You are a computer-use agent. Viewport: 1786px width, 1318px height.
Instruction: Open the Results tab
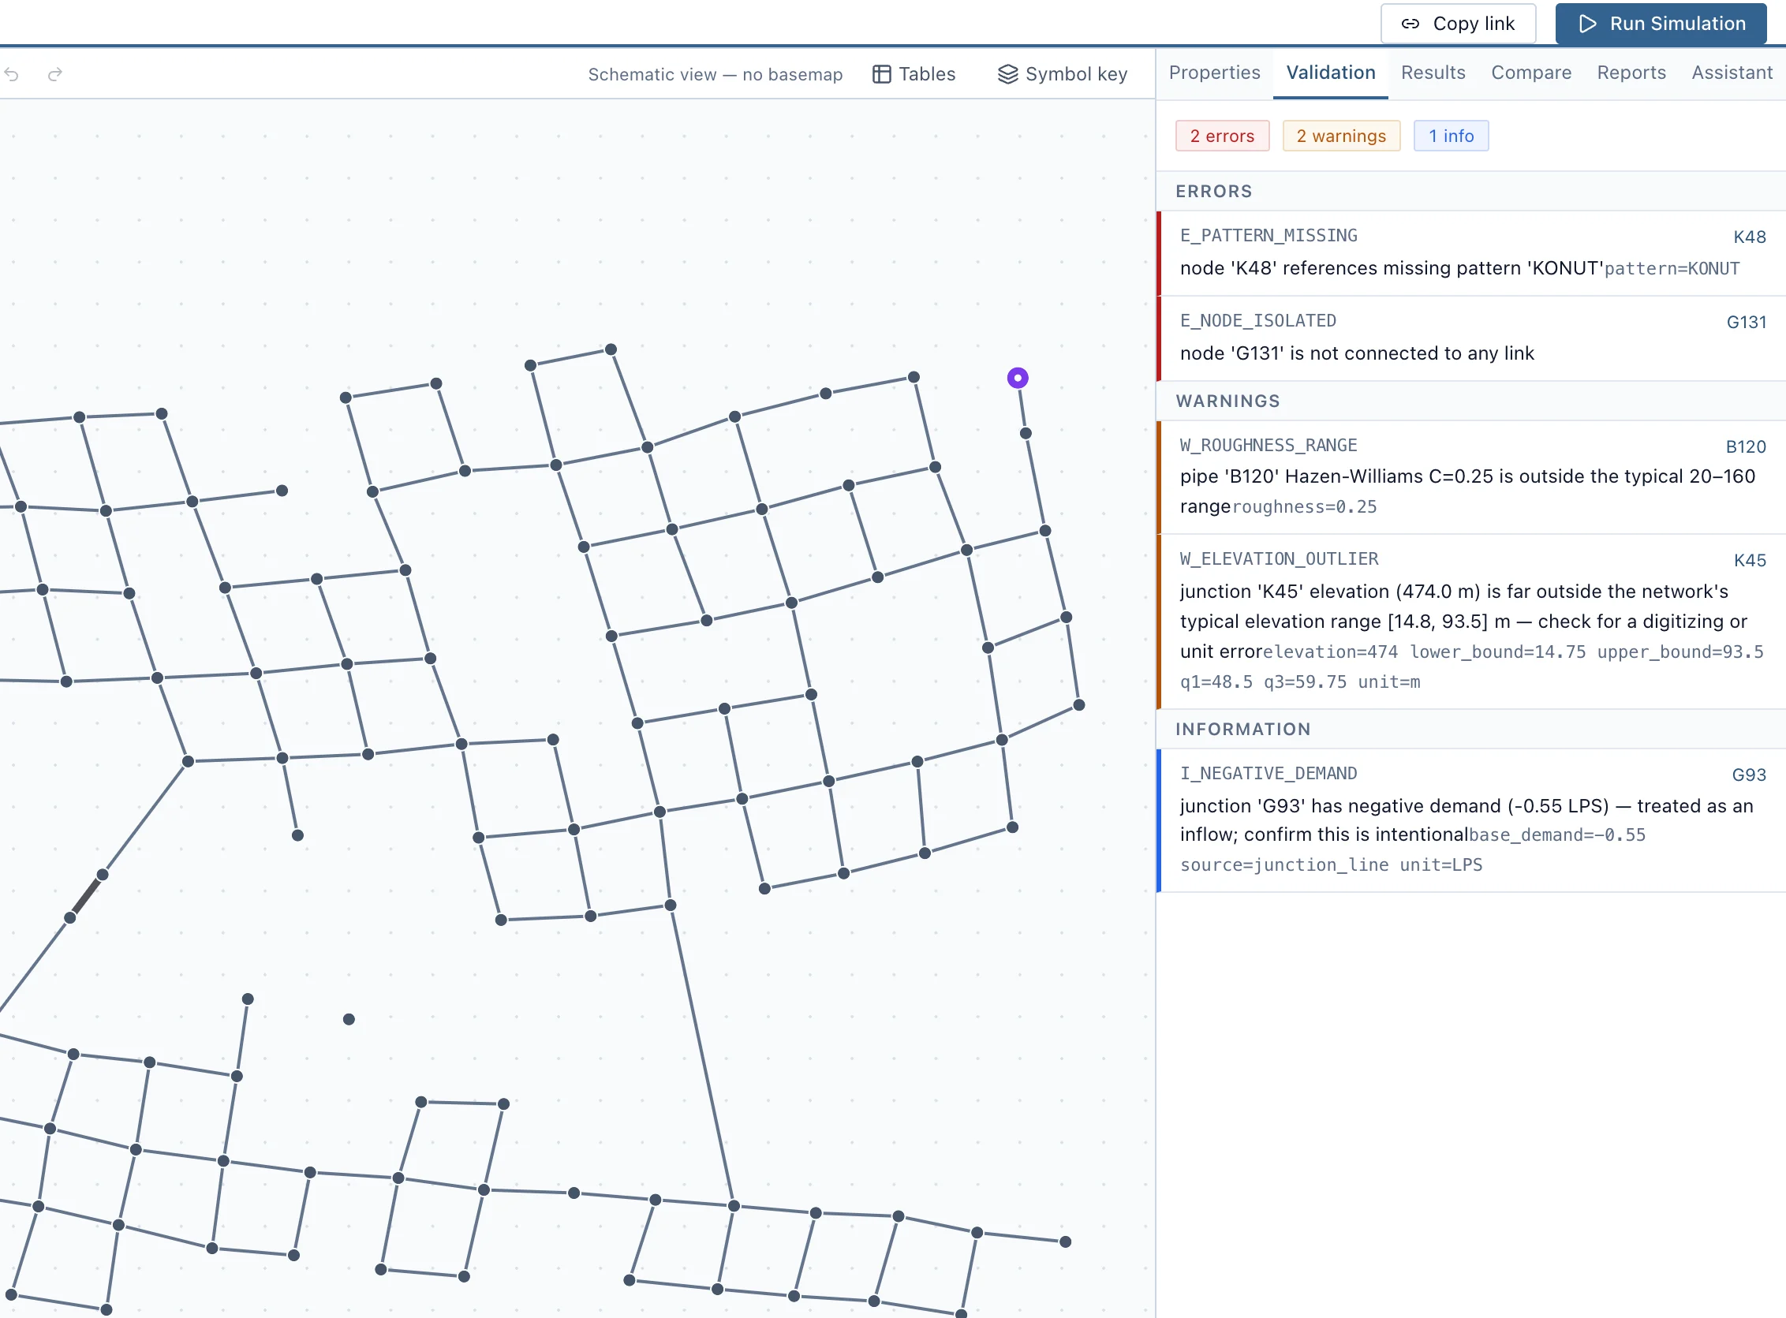coord(1433,73)
